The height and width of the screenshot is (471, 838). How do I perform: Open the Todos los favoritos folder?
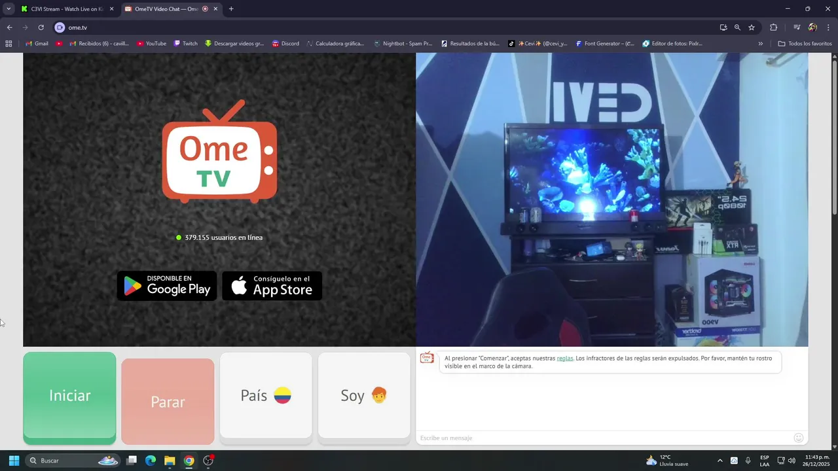pos(805,44)
